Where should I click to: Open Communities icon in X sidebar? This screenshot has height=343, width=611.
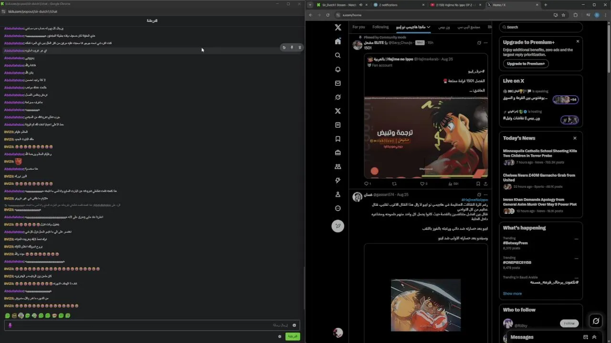tap(337, 167)
